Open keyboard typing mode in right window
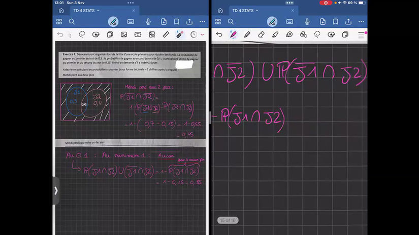 tap(289, 22)
